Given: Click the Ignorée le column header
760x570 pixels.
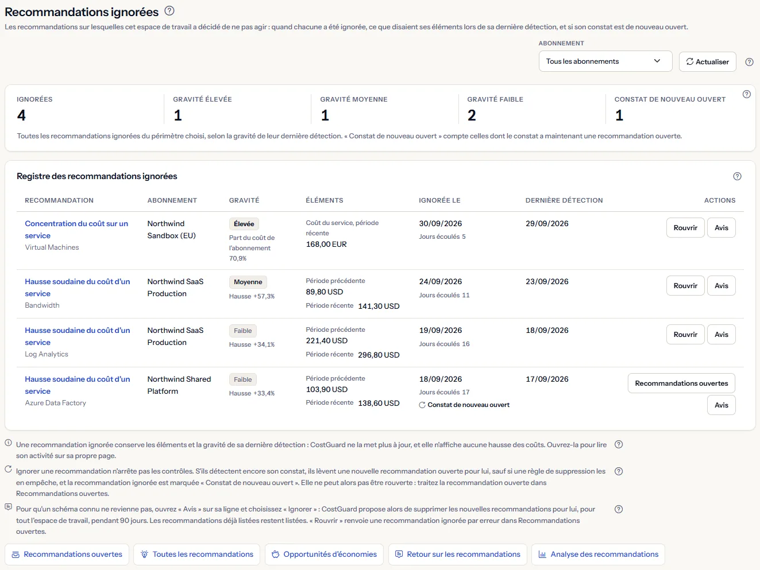Looking at the screenshot, I should click(x=439, y=200).
